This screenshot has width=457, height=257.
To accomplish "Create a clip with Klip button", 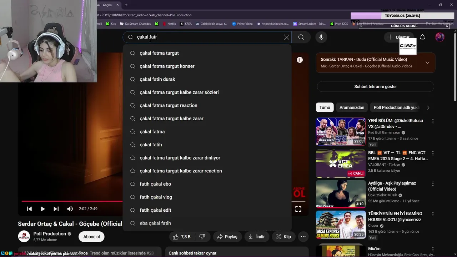I will 283,237.
